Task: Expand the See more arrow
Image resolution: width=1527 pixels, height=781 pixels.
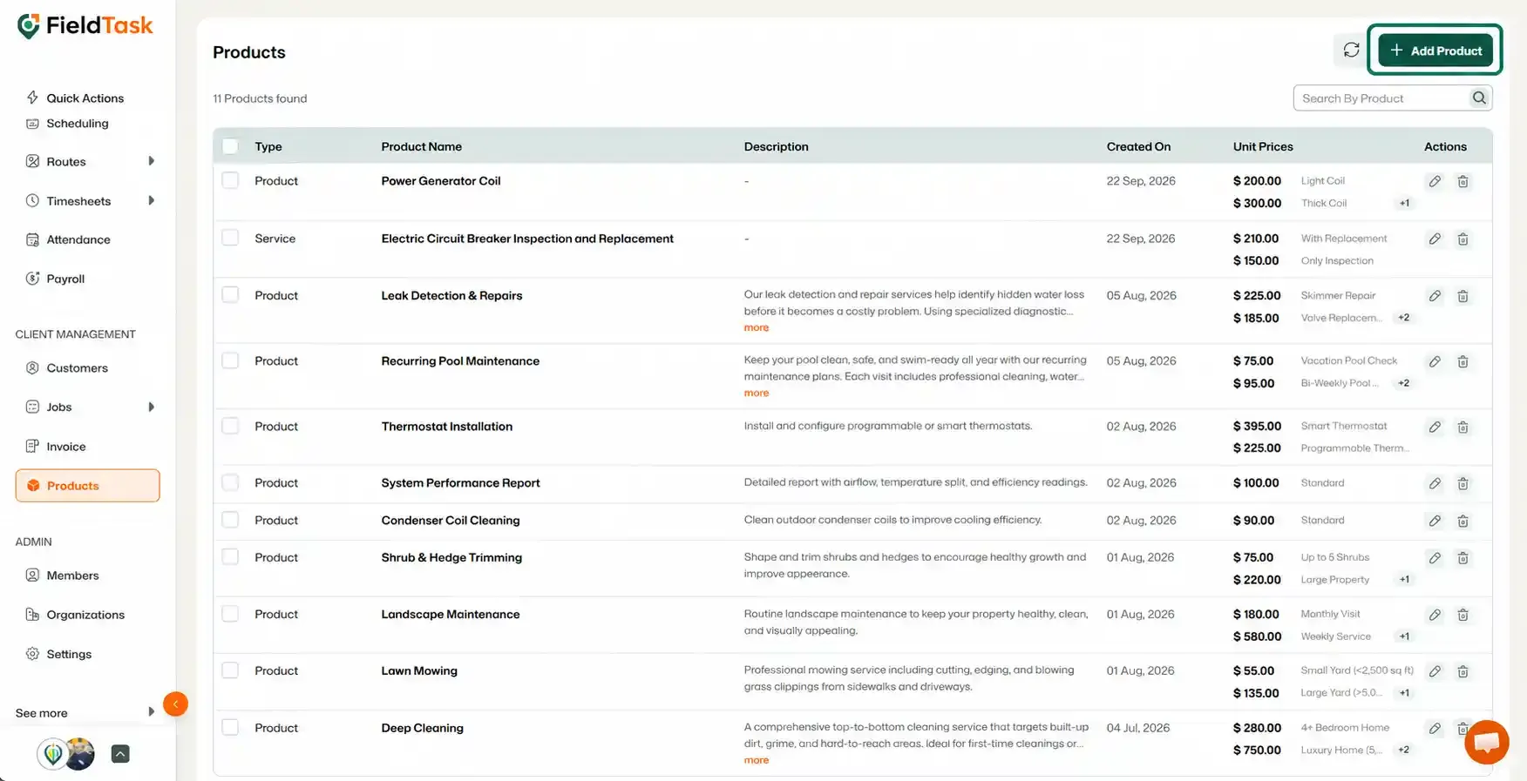Action: click(151, 711)
